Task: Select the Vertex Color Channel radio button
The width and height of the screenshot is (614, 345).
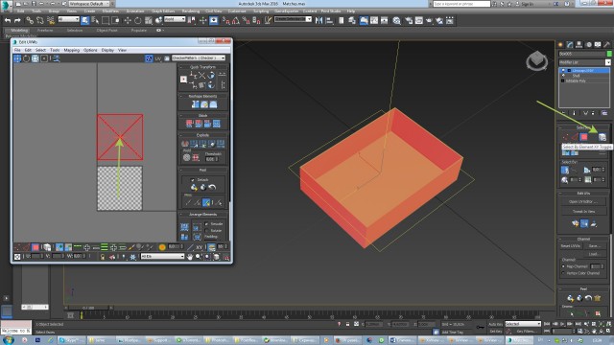Action: pyautogui.click(x=563, y=273)
